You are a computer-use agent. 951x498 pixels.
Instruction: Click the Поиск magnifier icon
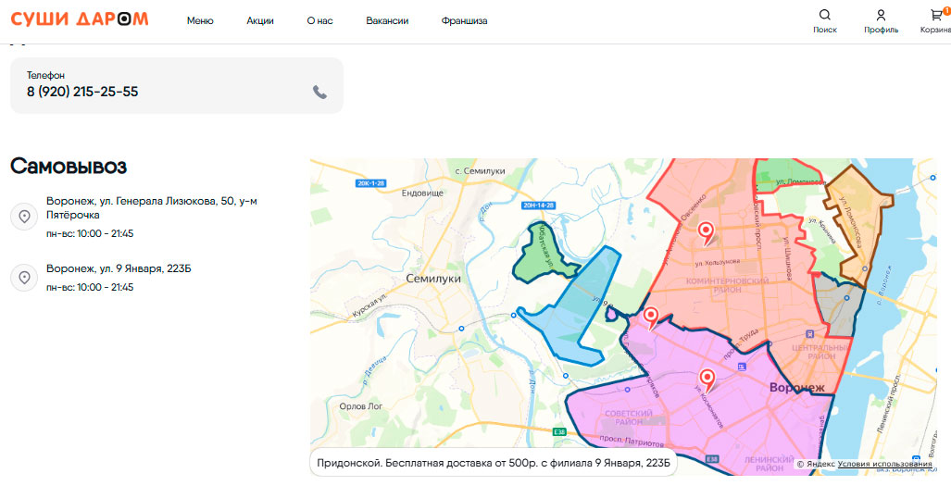coord(825,15)
